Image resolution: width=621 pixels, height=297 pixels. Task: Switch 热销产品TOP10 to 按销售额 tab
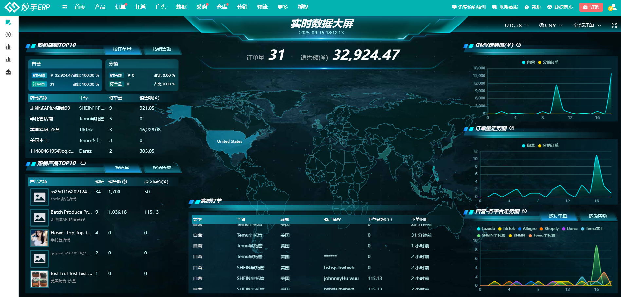pyautogui.click(x=162, y=168)
